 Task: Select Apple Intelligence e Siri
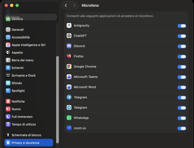(x=29, y=45)
